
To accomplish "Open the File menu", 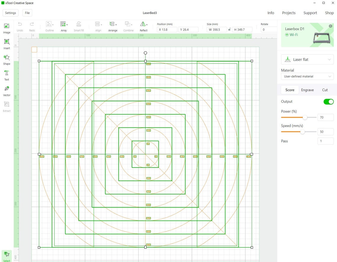I will [x=27, y=13].
